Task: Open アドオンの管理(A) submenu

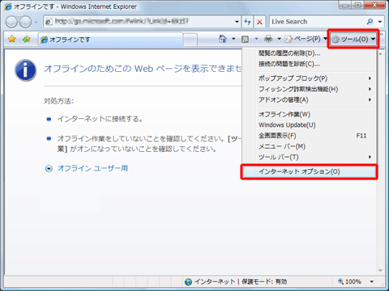Action: (310, 100)
